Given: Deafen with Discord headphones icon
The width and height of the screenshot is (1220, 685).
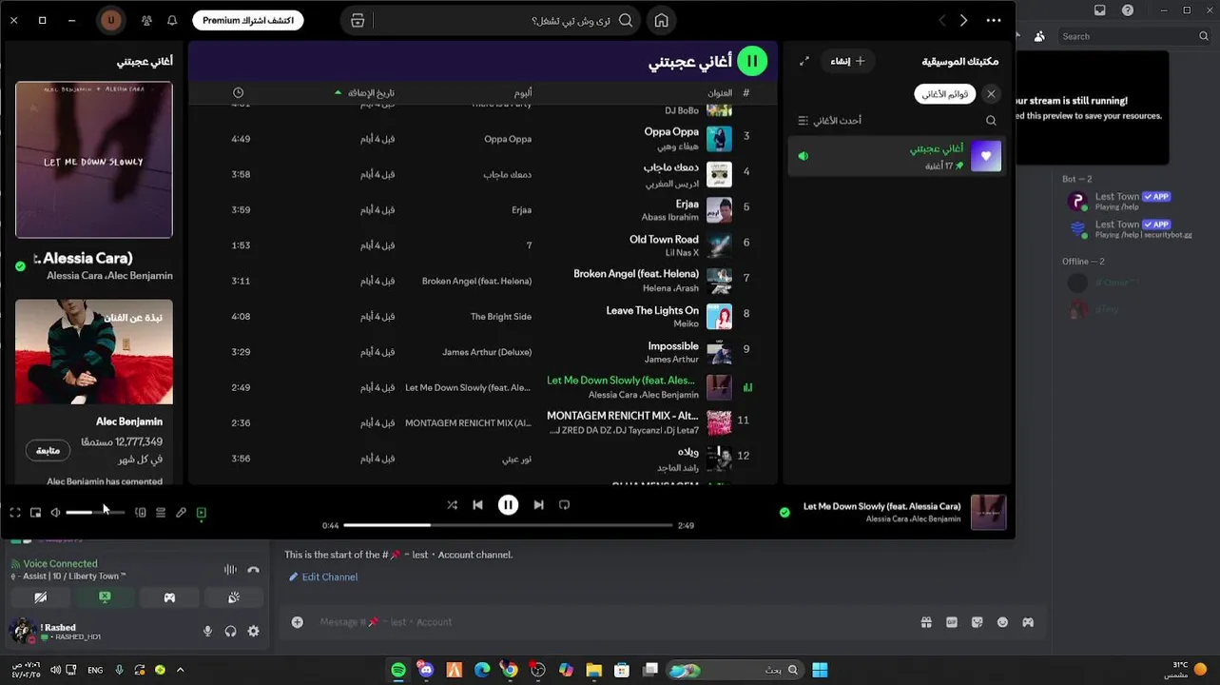Looking at the screenshot, I should pyautogui.click(x=230, y=631).
